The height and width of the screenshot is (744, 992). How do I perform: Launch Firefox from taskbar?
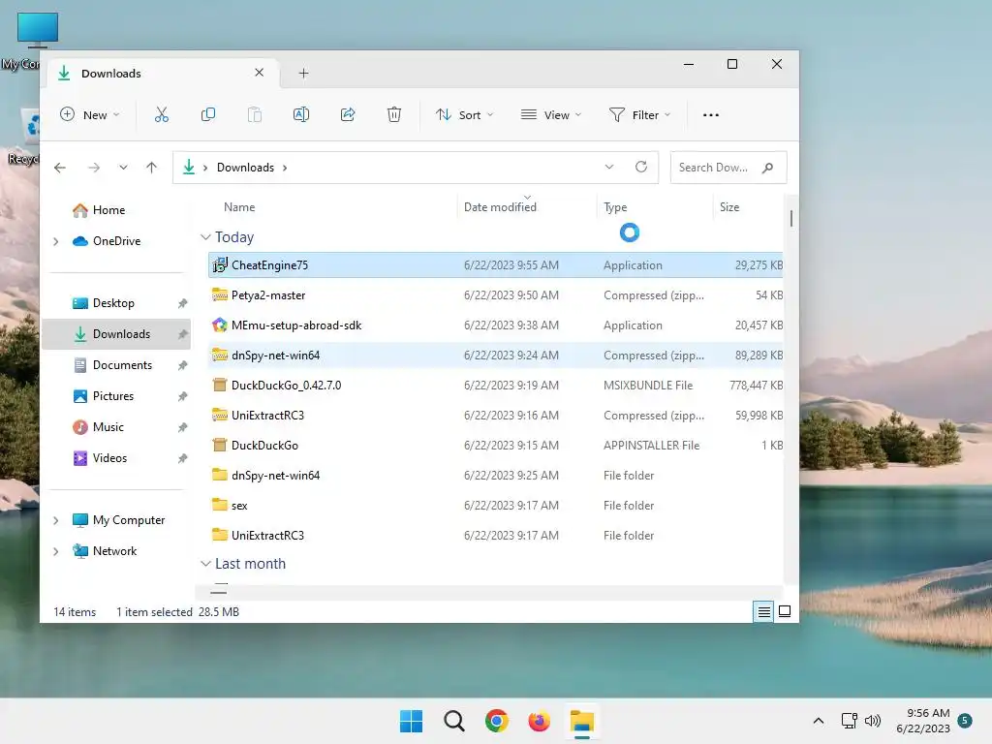539,721
